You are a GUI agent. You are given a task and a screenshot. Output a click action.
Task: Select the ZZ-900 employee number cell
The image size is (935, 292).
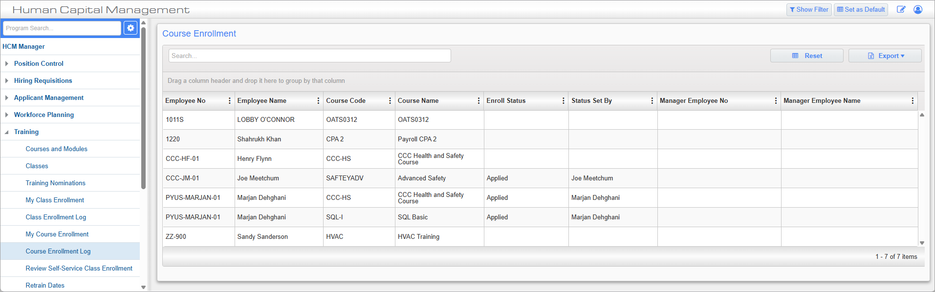(198, 236)
